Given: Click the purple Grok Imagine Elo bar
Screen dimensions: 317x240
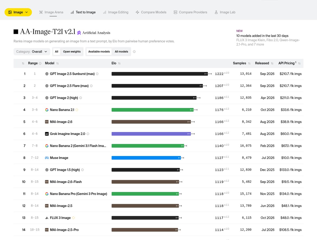Looking at the screenshot, I should [151, 134].
